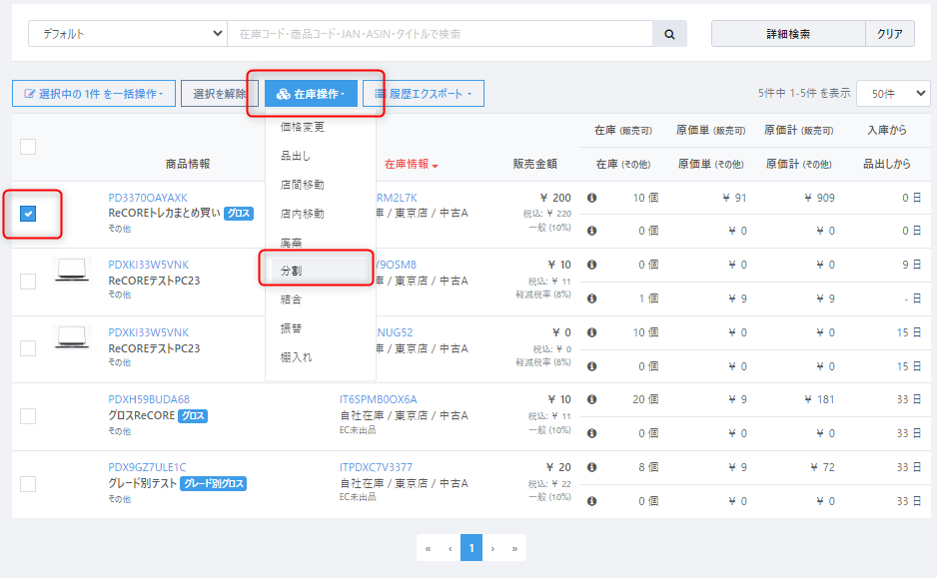Uncheck the checked ReCOREトレカまとめ買い row checkbox
Viewport: 937px width, 578px height.
click(x=28, y=214)
